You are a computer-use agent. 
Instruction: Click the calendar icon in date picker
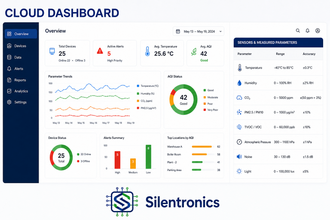point(178,31)
